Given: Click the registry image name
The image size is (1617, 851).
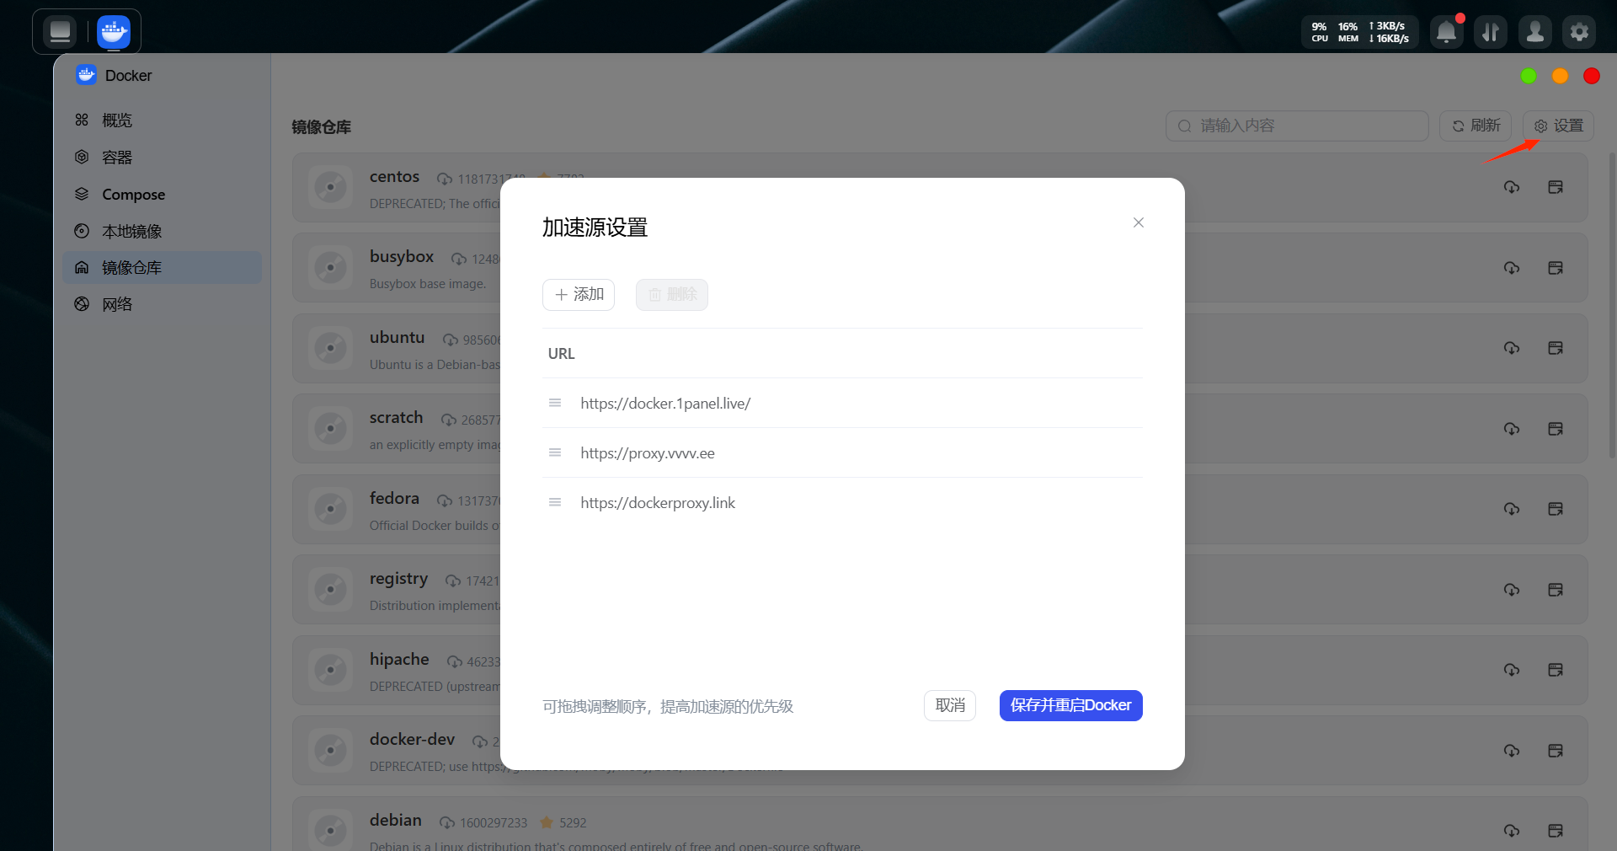Looking at the screenshot, I should click(x=398, y=580).
